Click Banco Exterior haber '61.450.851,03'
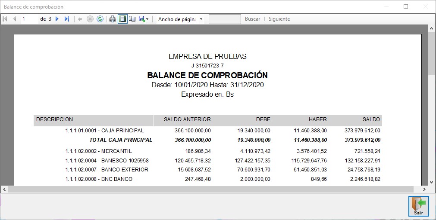The image size is (436, 220). pos(311,170)
